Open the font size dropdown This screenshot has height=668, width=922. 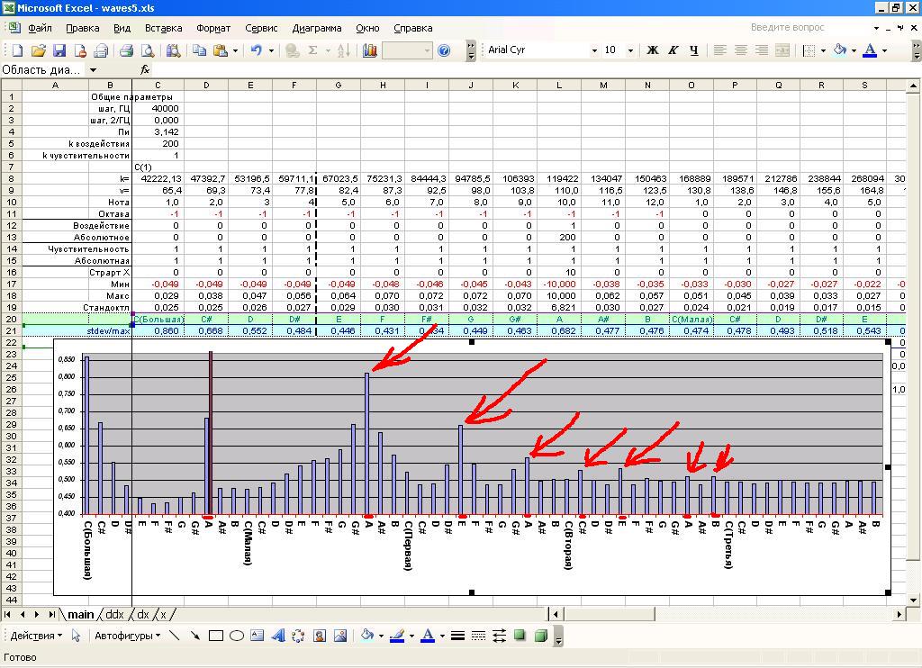coord(630,50)
